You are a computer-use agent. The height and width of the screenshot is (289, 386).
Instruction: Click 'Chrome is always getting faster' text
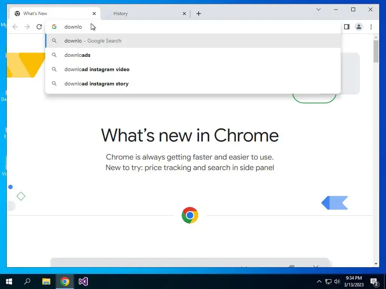(x=190, y=157)
